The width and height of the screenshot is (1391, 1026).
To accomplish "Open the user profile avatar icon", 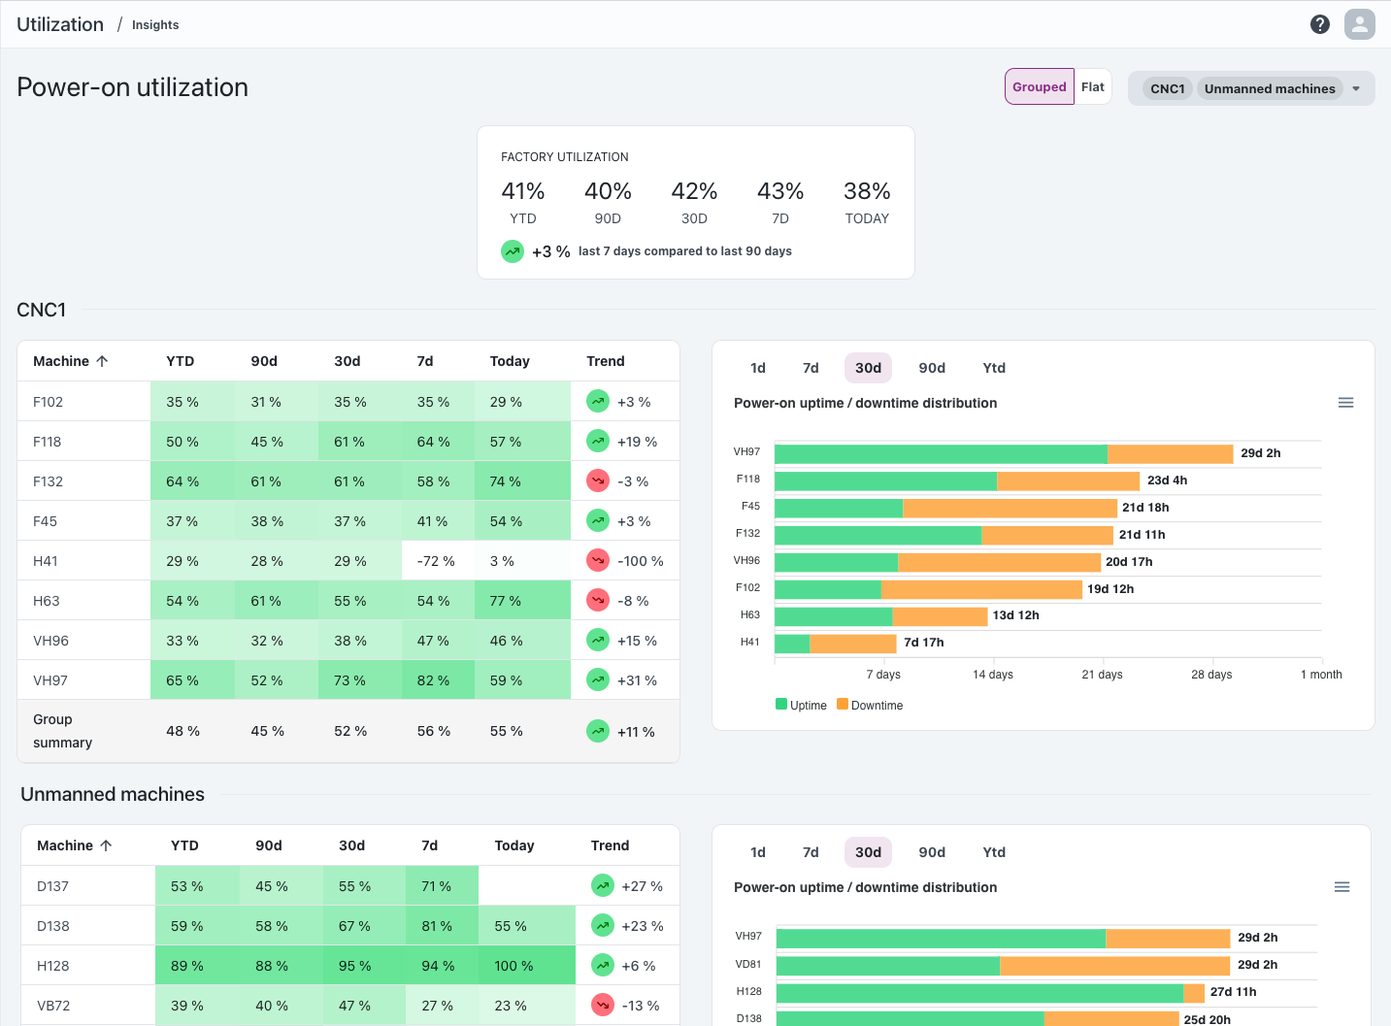I will [1360, 24].
